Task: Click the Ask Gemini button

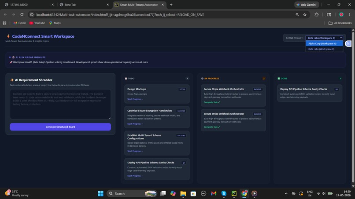Action: pyautogui.click(x=307, y=4)
